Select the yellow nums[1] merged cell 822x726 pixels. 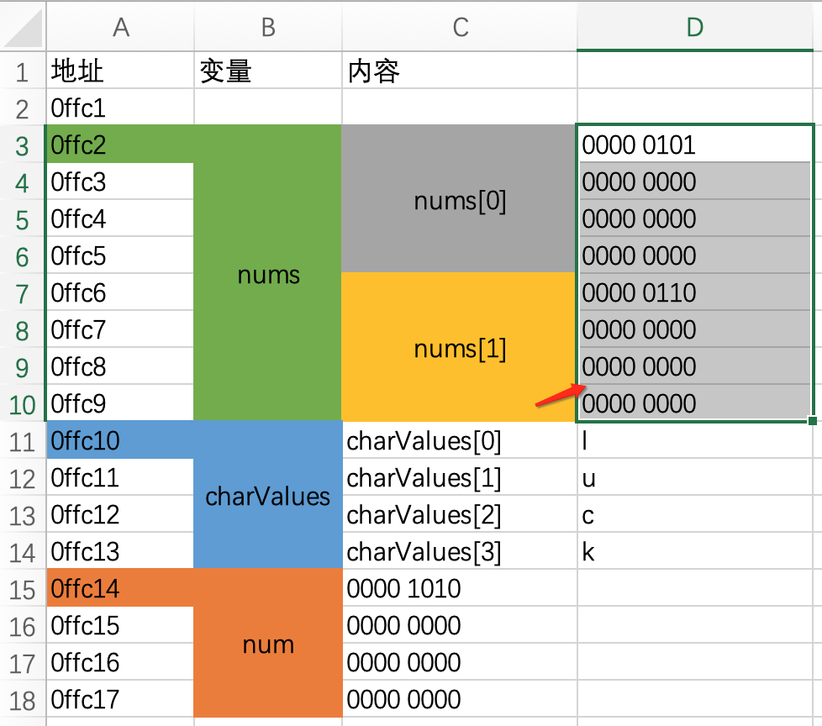[460, 348]
